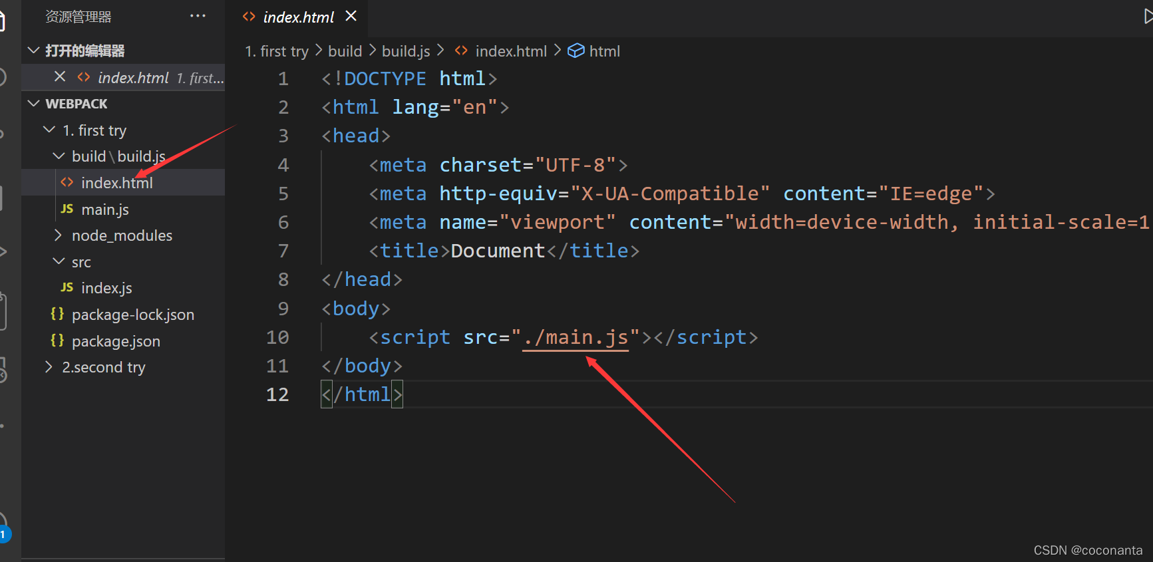Click the JS icon beside index.js

[x=67, y=287]
